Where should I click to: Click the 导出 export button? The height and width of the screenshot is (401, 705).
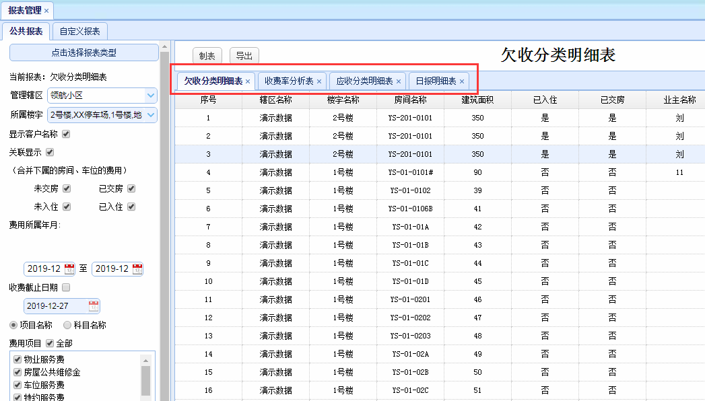(244, 57)
